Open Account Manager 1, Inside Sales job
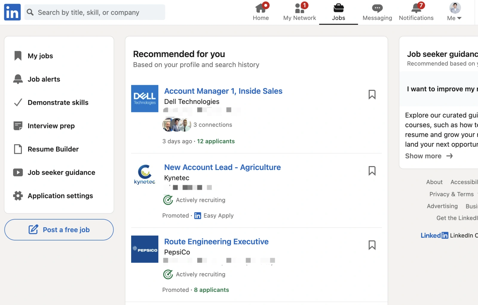478x305 pixels. coord(223,91)
